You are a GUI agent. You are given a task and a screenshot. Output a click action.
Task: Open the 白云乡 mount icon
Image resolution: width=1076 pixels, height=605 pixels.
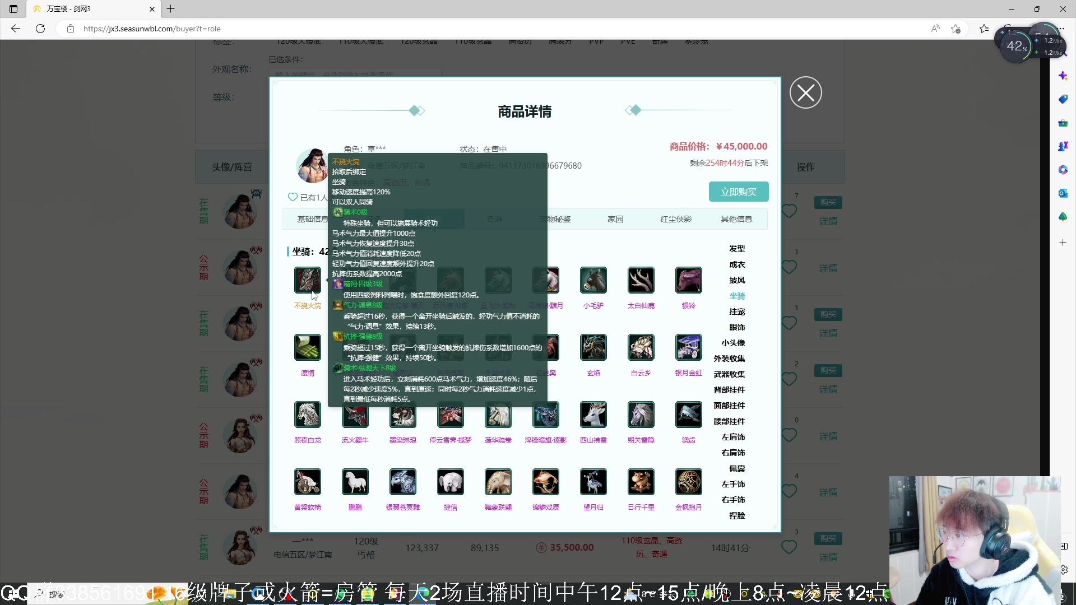641,347
